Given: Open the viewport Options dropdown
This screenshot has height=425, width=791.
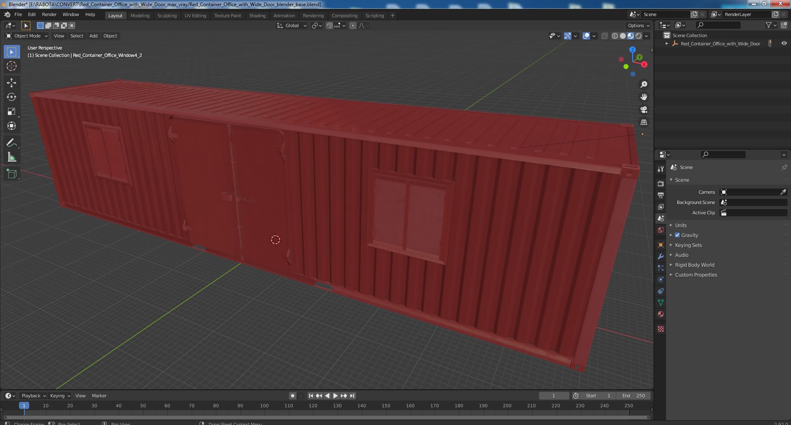Looking at the screenshot, I should pos(639,26).
